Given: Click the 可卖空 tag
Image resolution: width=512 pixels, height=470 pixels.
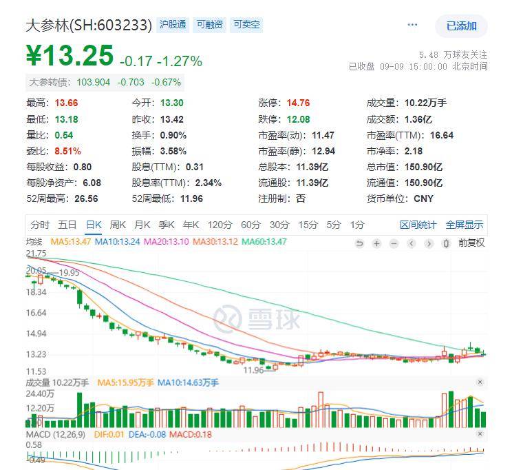Looking at the screenshot, I should pyautogui.click(x=246, y=25).
